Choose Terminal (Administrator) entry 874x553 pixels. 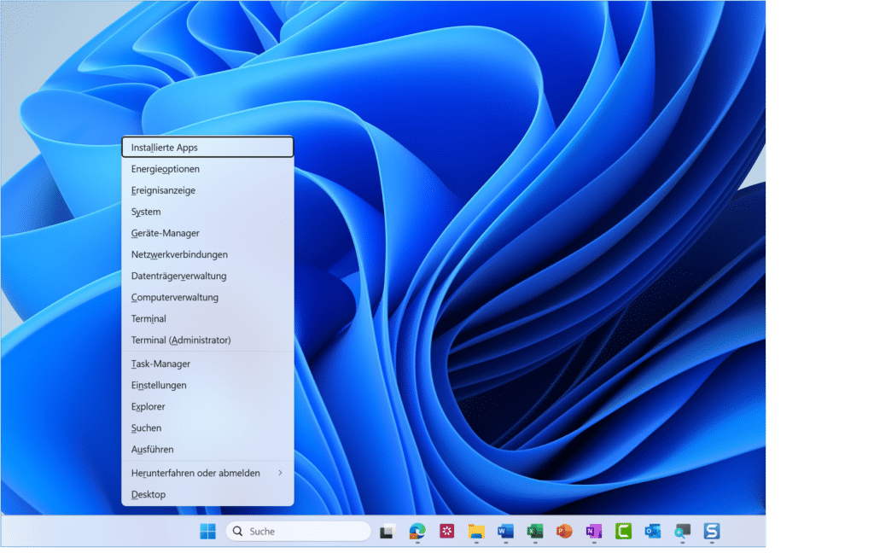181,340
